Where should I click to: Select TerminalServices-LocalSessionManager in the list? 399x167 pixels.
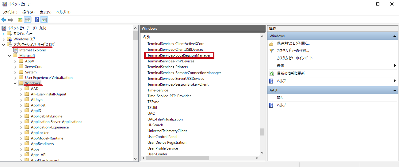click(x=179, y=55)
